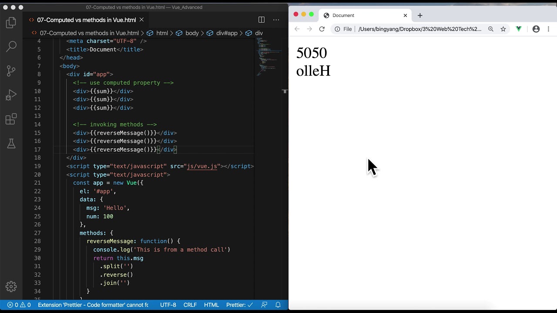Image resolution: width=557 pixels, height=313 pixels.
Task: Click line number 27 in gutter
Action: (x=38, y=233)
